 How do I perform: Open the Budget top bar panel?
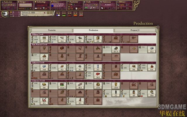coord(25,5)
